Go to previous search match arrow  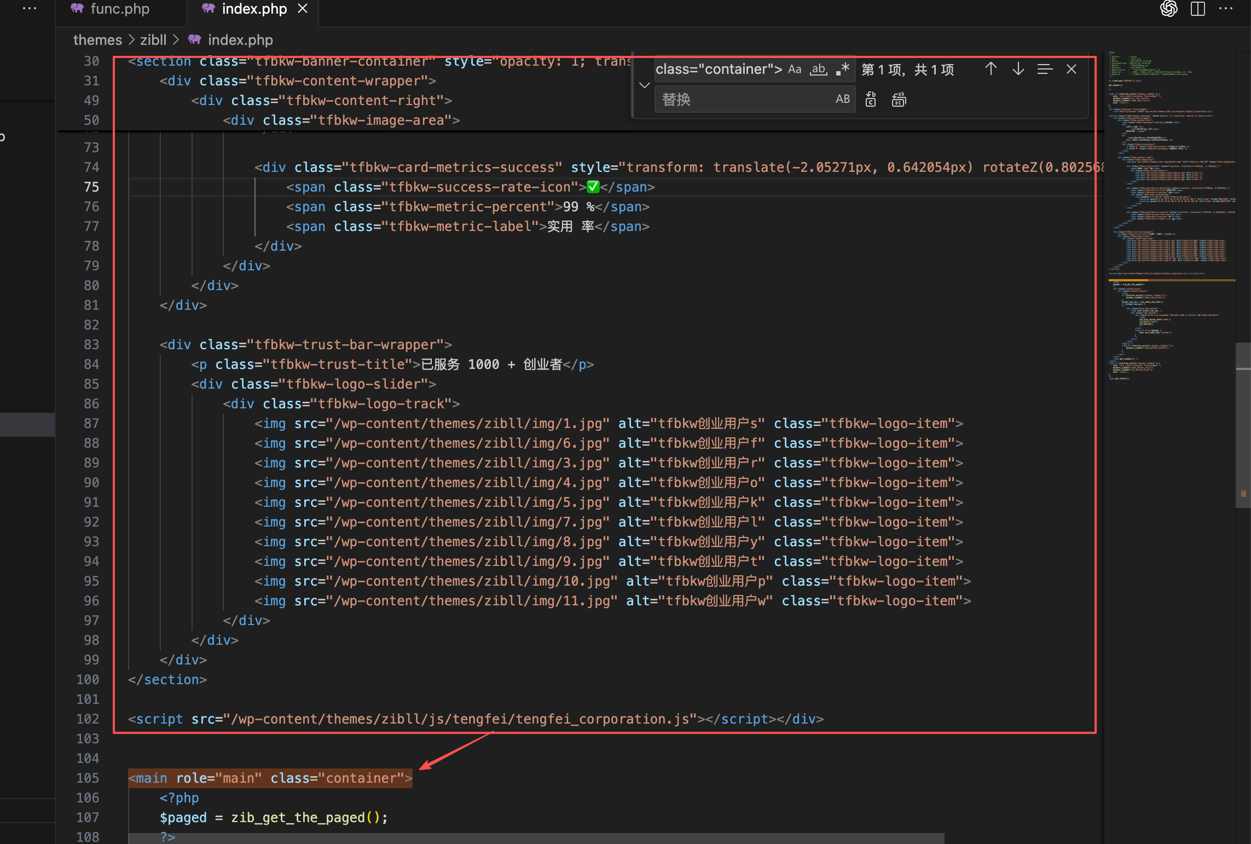click(x=991, y=70)
